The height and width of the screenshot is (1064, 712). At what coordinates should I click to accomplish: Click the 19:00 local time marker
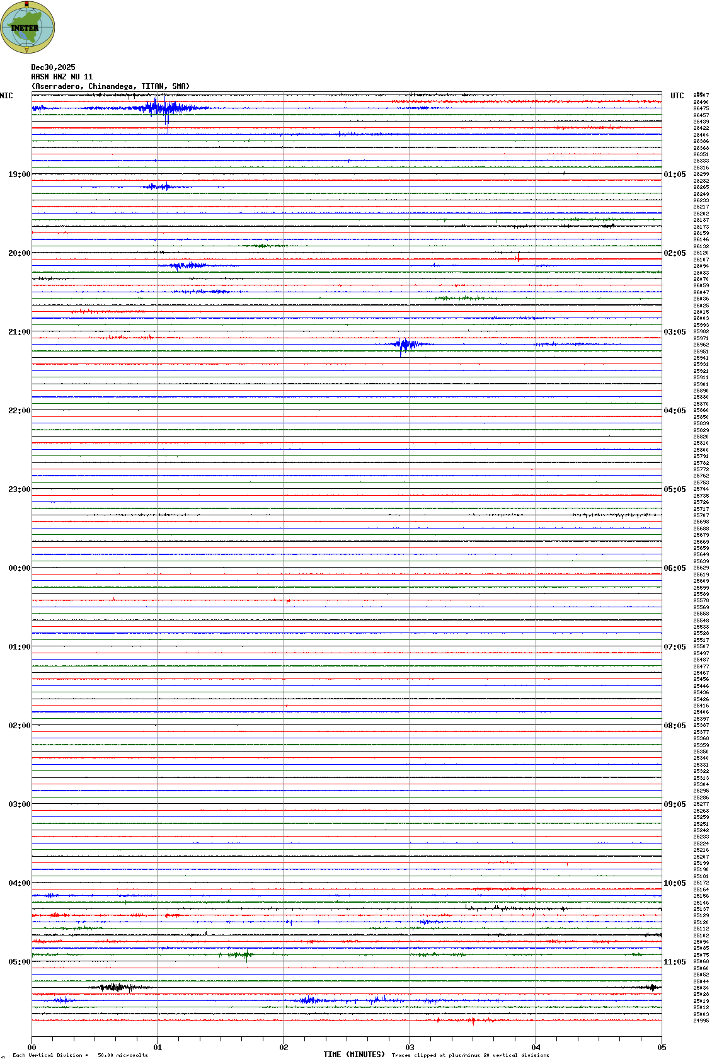(x=19, y=174)
